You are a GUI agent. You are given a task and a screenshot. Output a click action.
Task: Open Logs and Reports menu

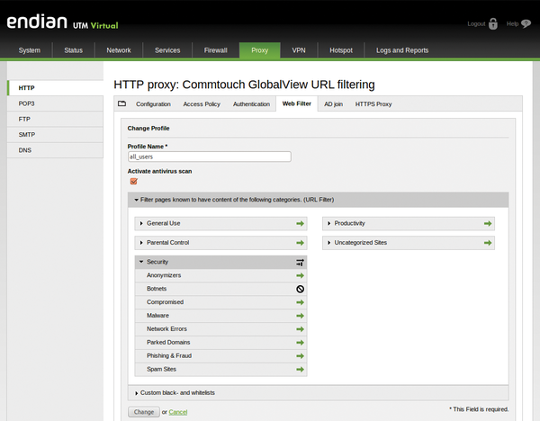point(402,50)
